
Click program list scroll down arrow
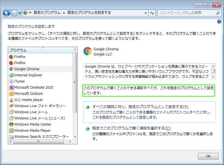(75, 137)
